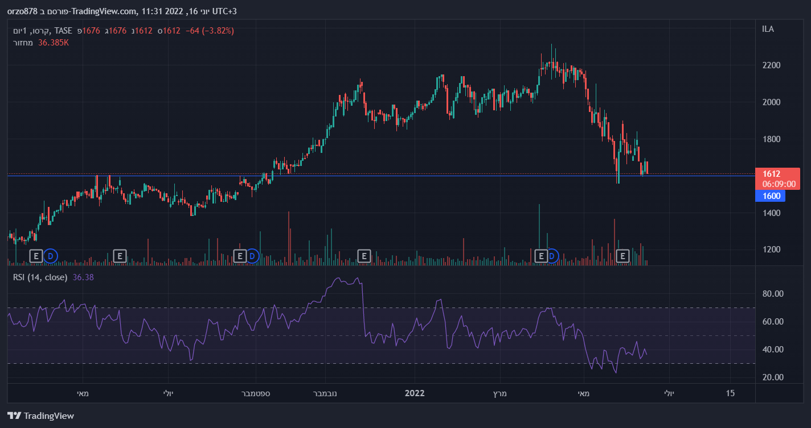Click the leftmost E earnings marker

pyautogui.click(x=36, y=256)
